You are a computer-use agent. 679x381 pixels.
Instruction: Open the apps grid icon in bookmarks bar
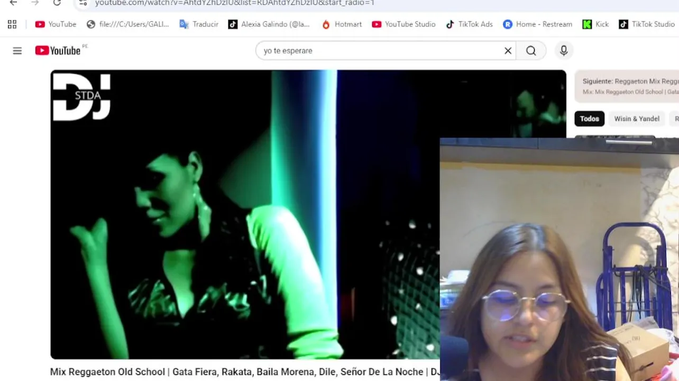tap(12, 24)
